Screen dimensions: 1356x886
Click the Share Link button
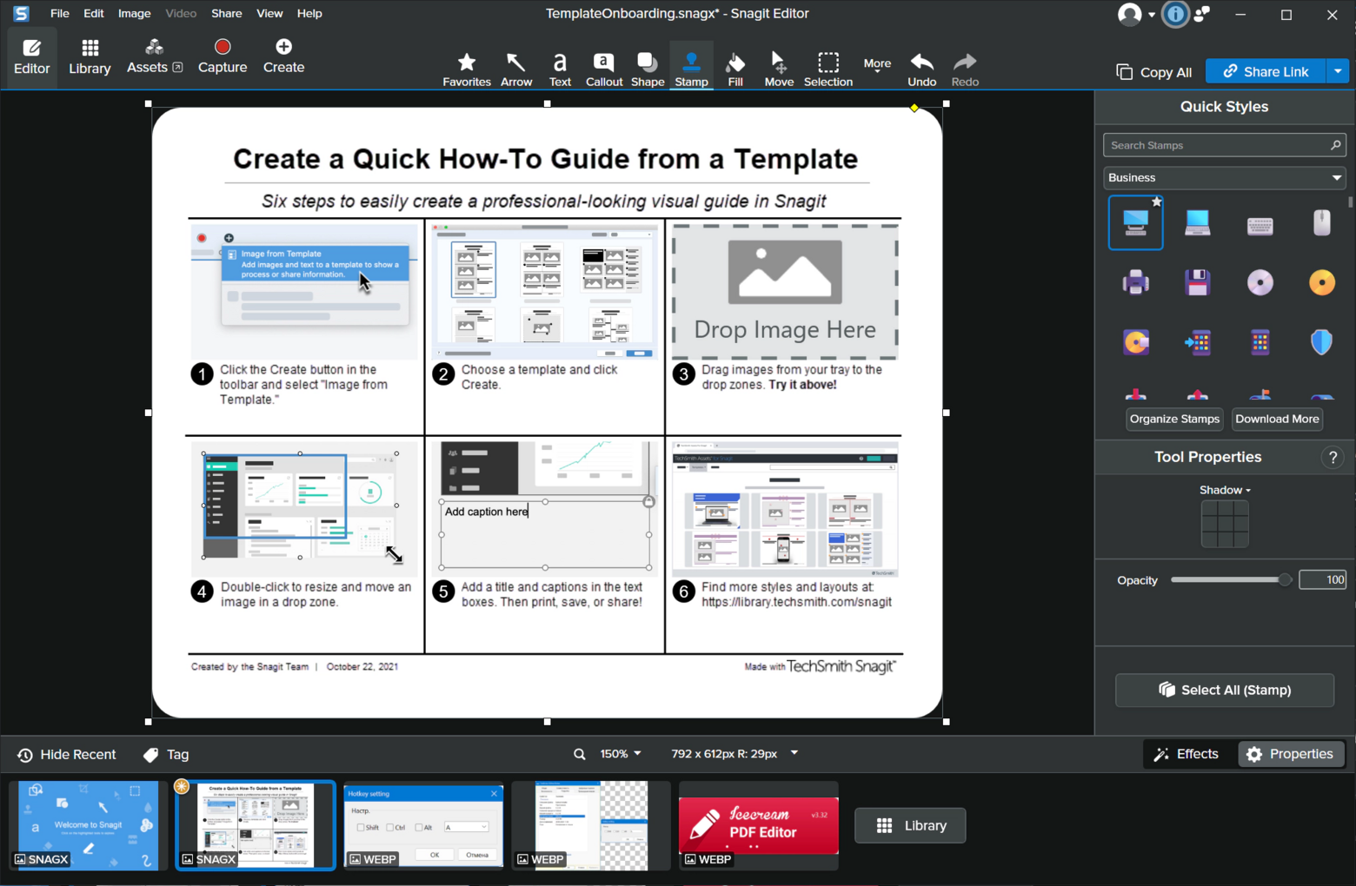1266,71
